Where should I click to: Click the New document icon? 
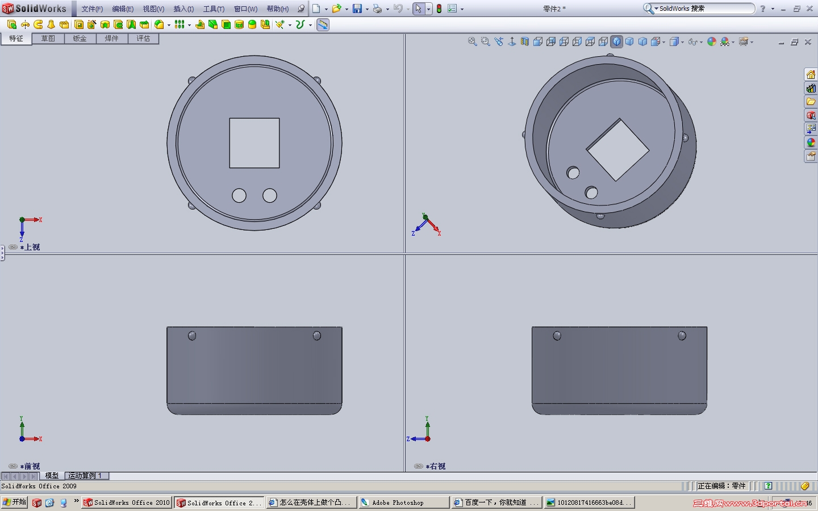pyautogui.click(x=316, y=9)
